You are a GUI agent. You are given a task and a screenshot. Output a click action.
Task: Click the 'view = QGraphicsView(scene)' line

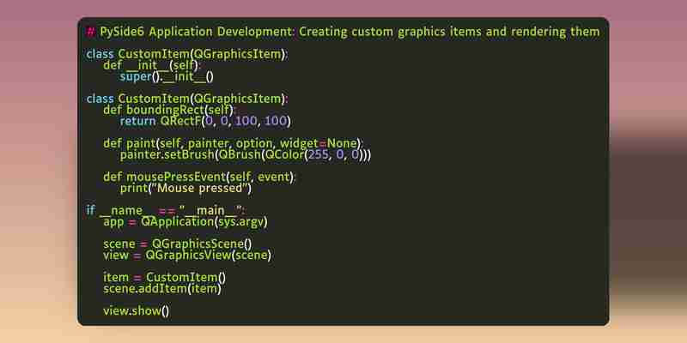tap(187, 255)
